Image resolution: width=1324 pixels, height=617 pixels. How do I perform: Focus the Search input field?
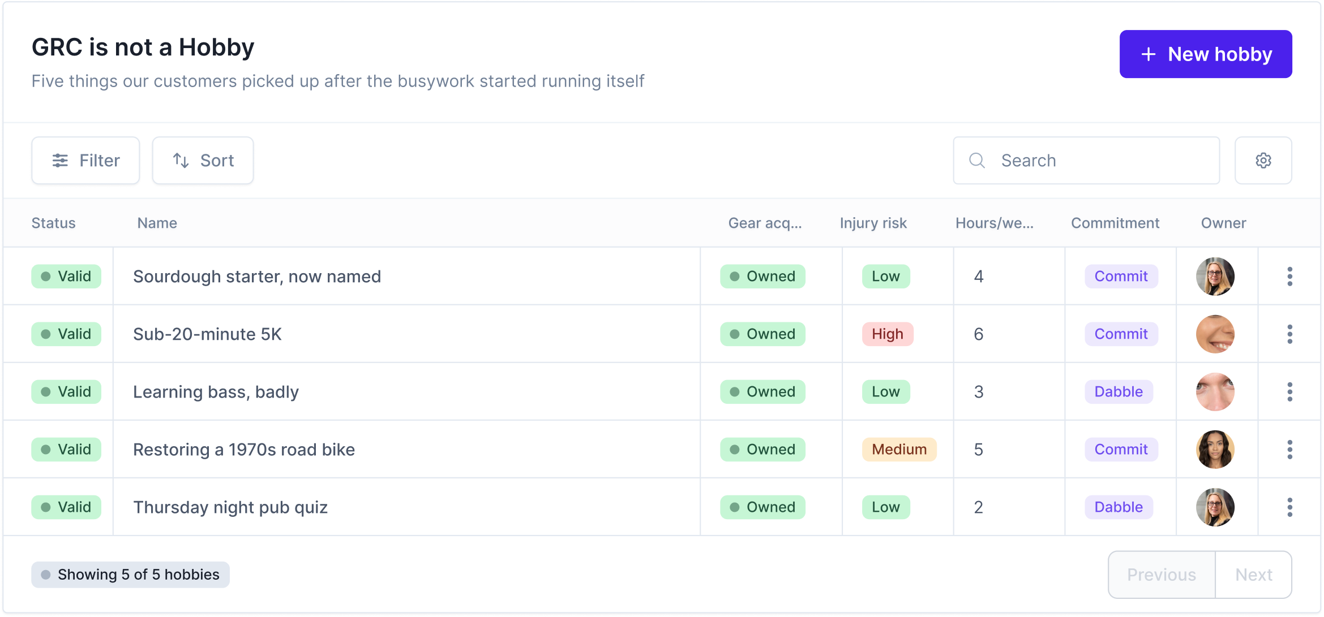pos(1086,161)
